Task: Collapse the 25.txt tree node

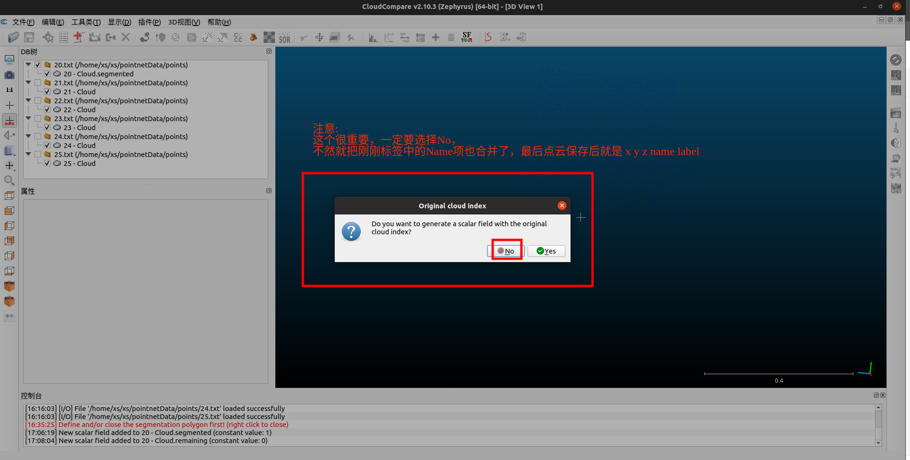Action: coord(28,154)
